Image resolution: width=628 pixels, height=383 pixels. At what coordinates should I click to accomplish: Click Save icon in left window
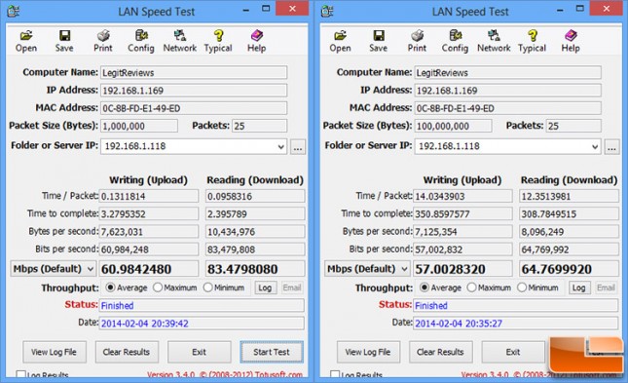pos(64,41)
